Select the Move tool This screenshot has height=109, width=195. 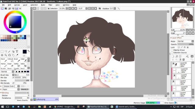(x=2, y=55)
